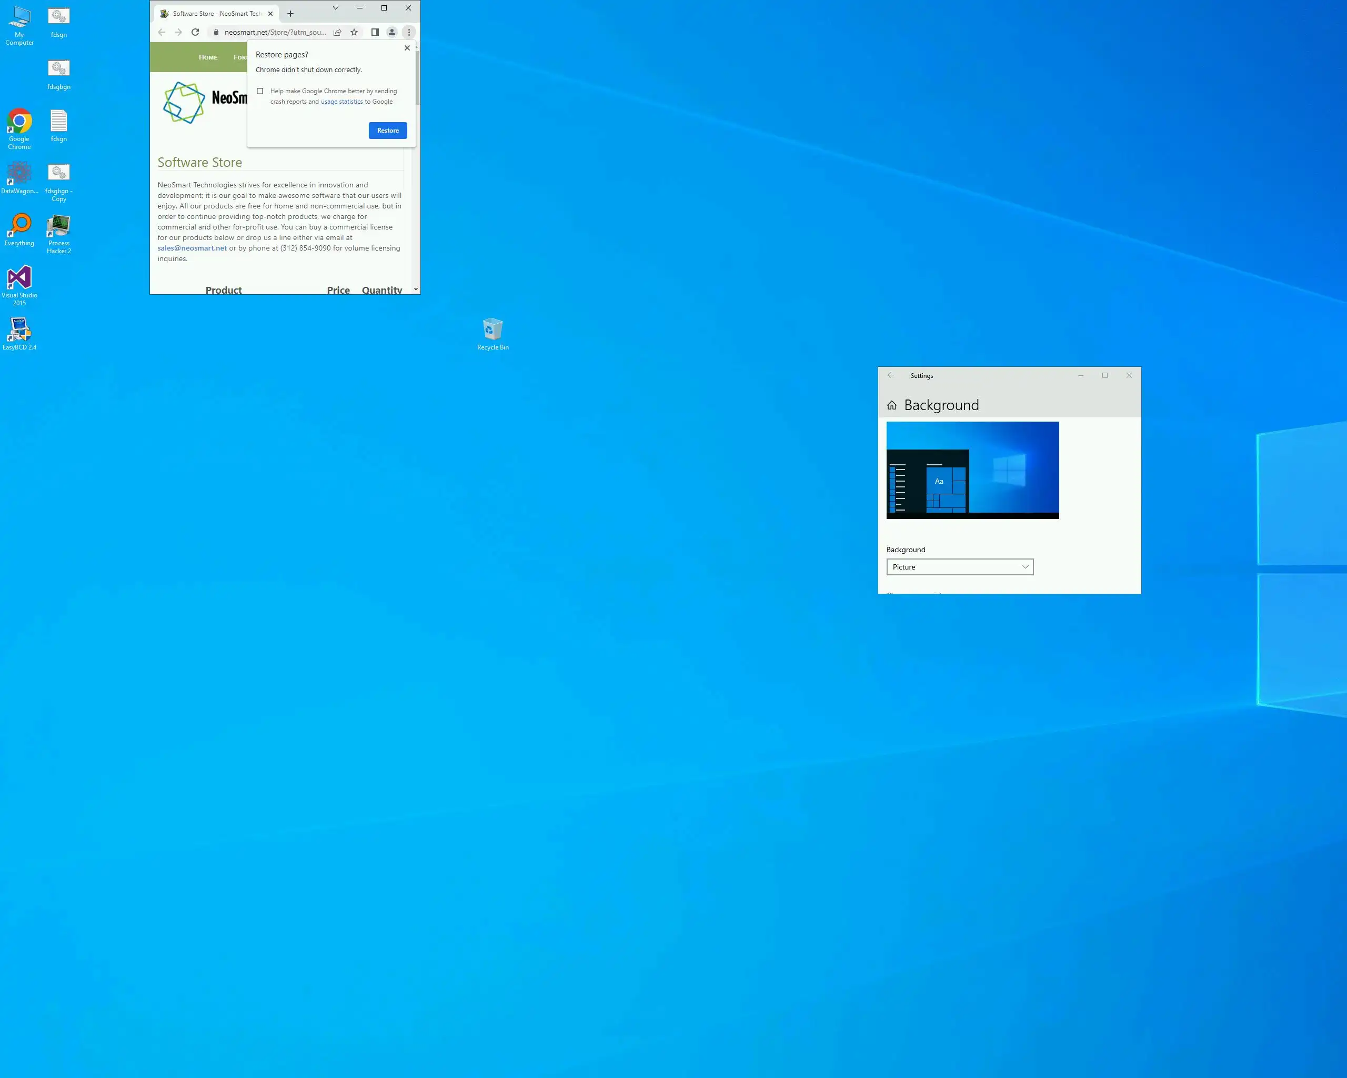Click the neosmart.net address bar

pyautogui.click(x=275, y=32)
